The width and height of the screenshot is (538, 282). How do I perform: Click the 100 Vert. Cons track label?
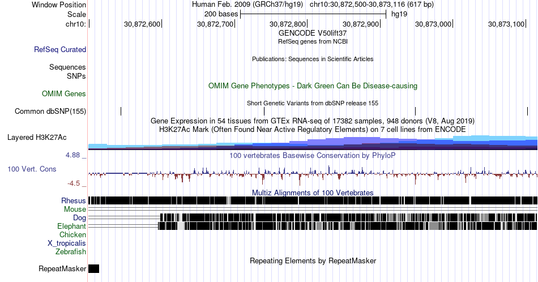[x=32, y=169]
